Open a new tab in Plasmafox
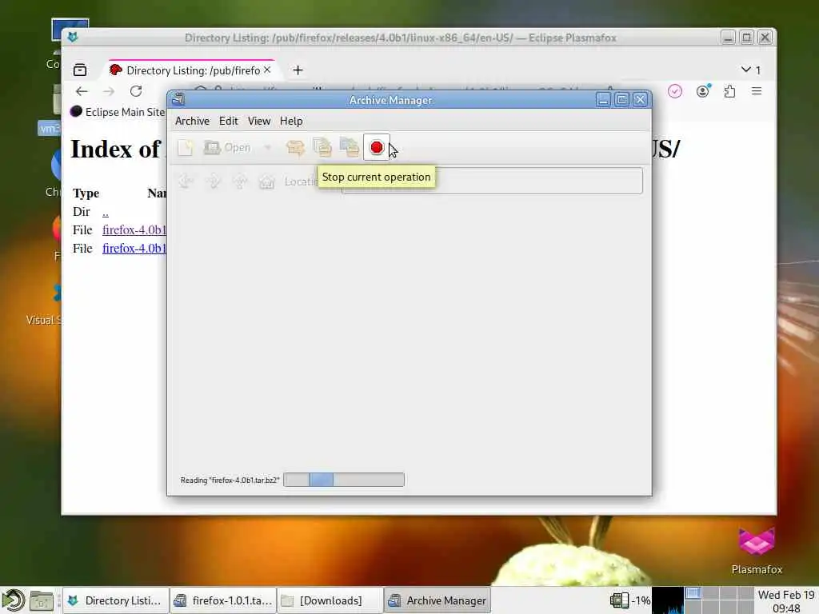The width and height of the screenshot is (819, 614). point(298,70)
